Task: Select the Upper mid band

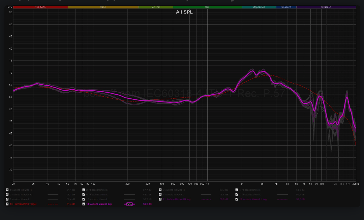Action: pos(259,7)
